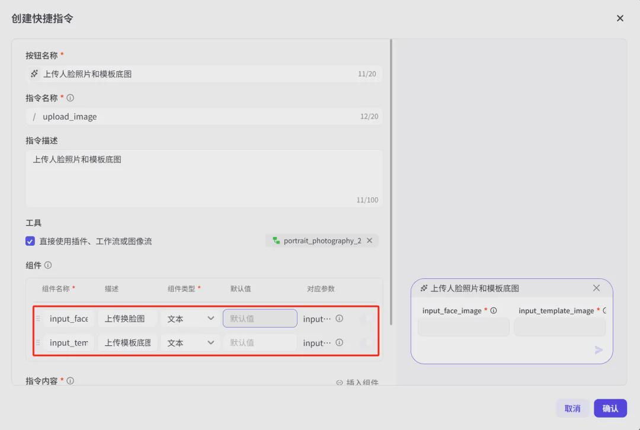Screen dimensions: 640x430
Task: Click info icon next to input_tem row parameter
Action: (x=339, y=342)
